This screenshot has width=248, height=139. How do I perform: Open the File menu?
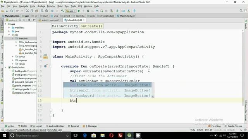[x=3, y=6]
